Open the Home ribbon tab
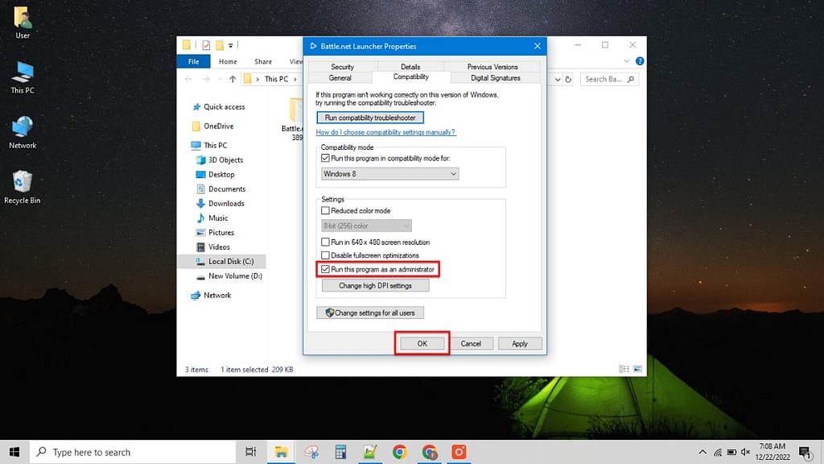 point(228,61)
